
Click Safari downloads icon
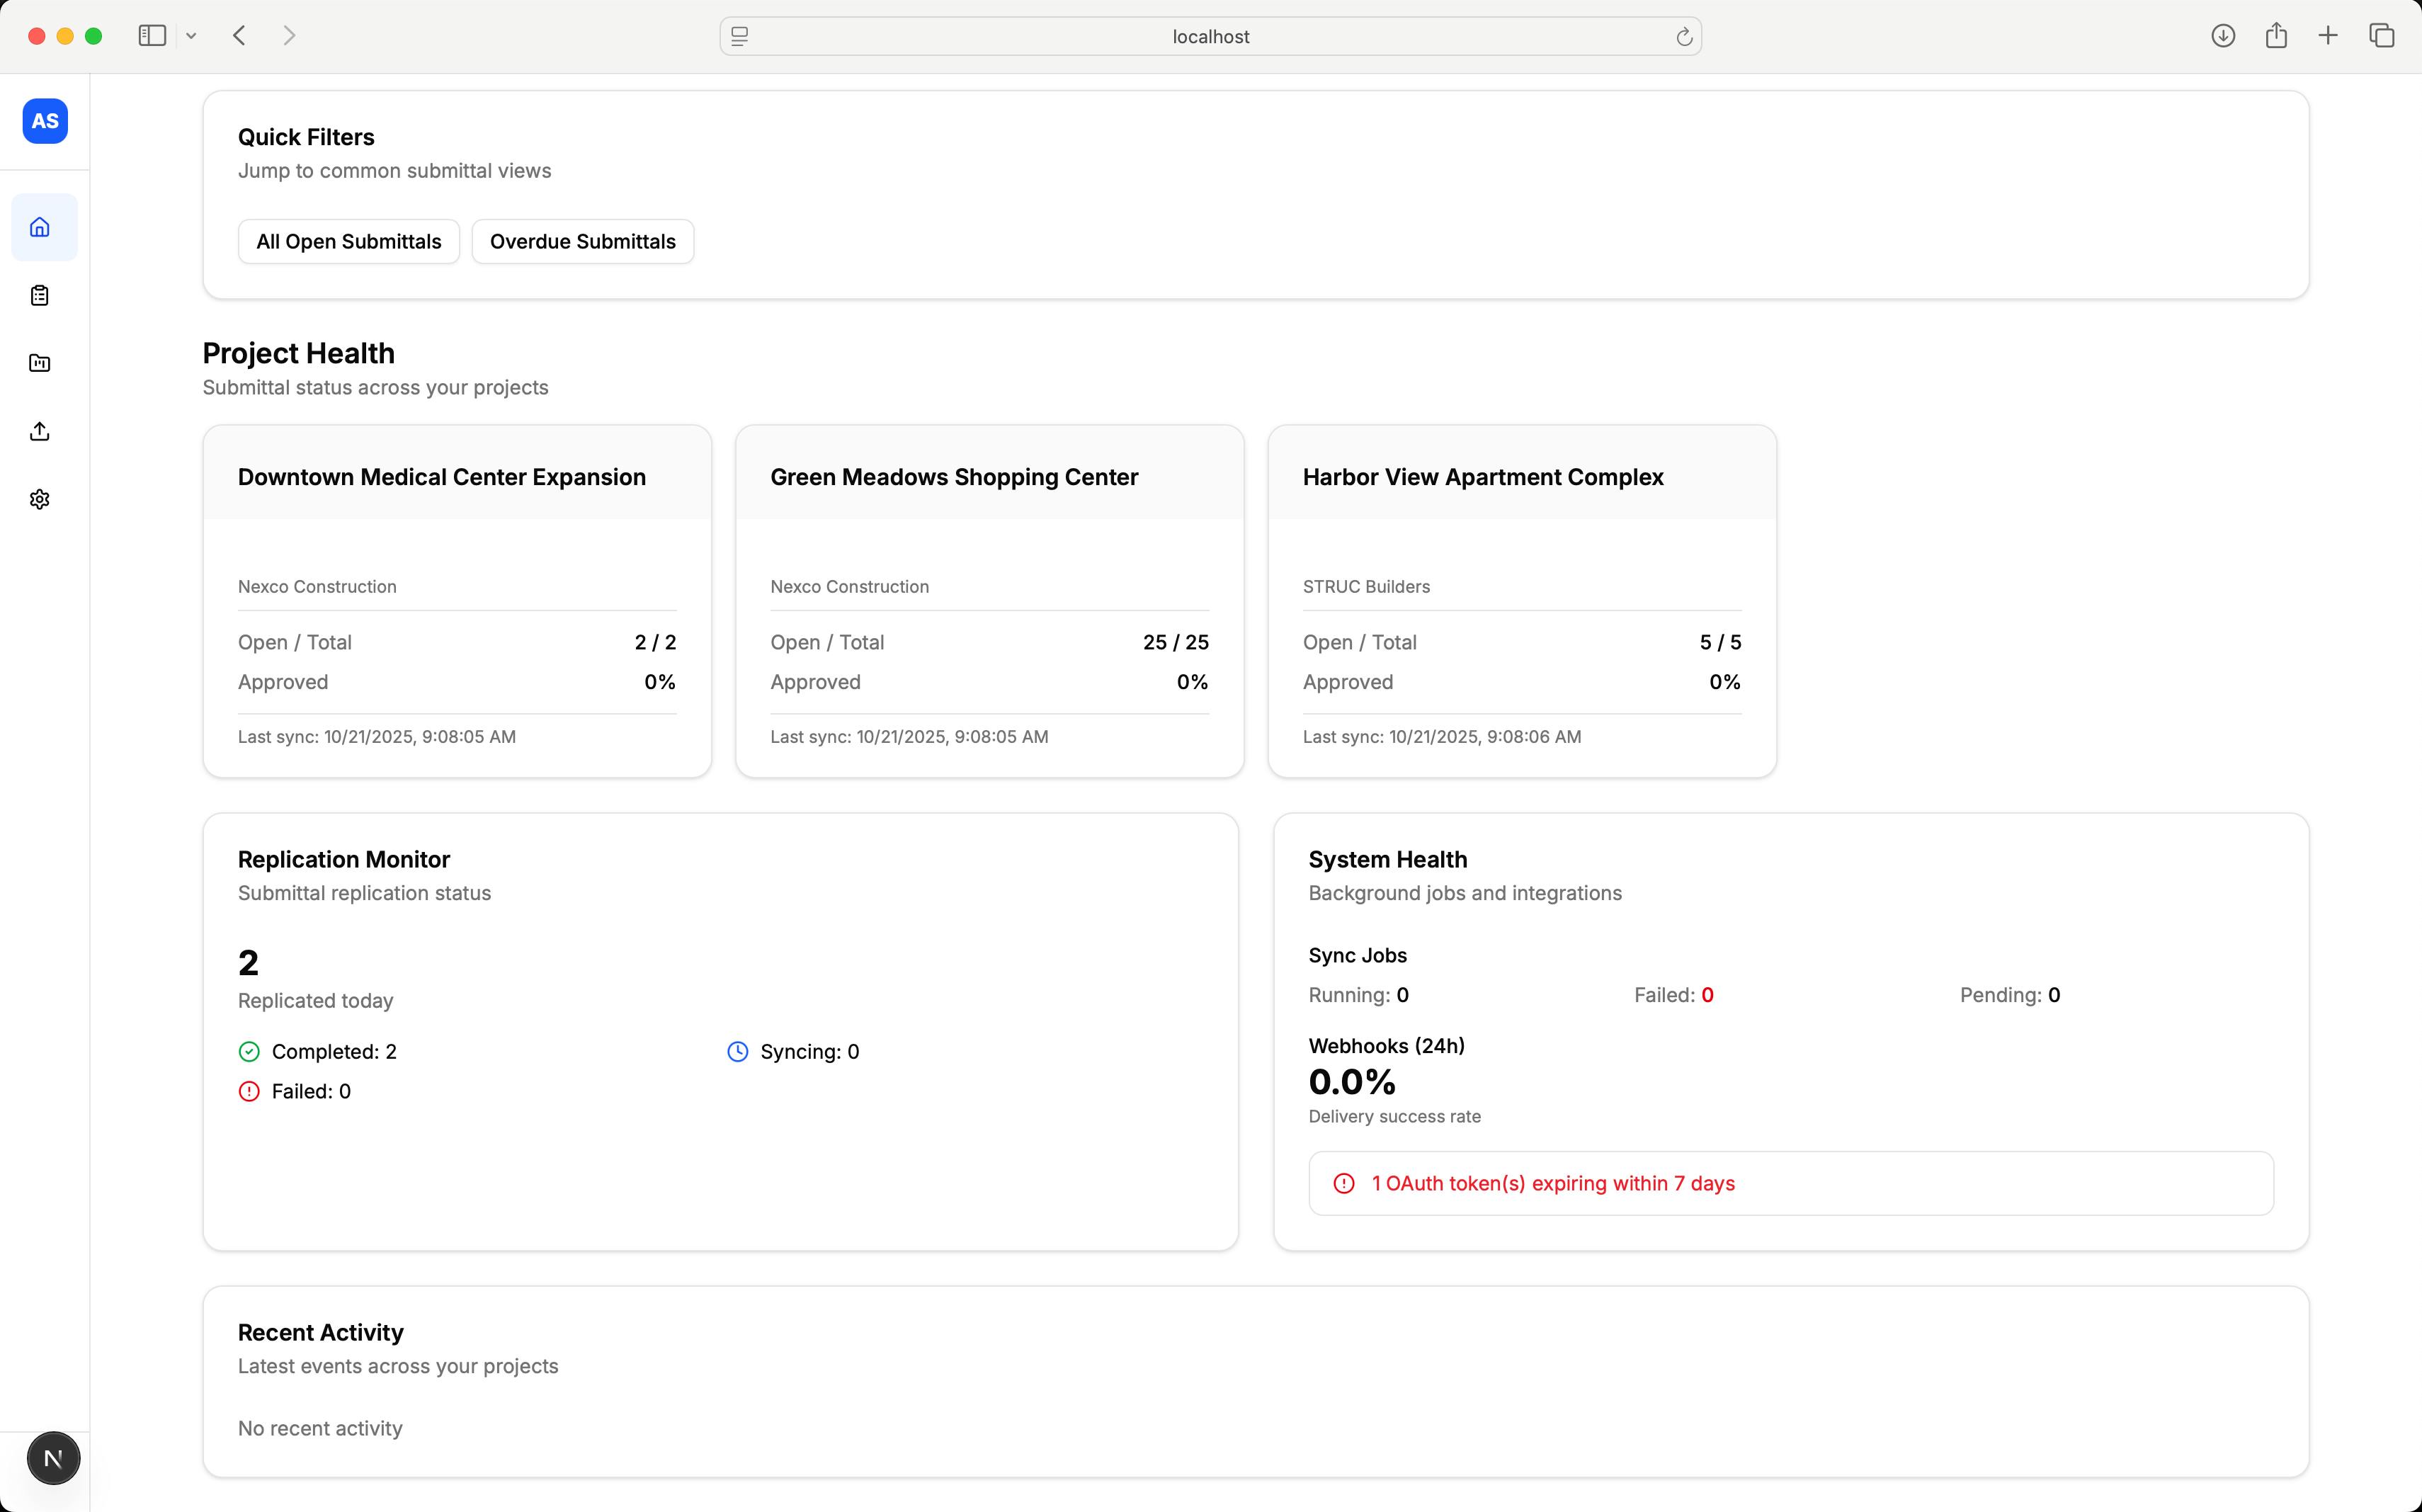[2223, 36]
